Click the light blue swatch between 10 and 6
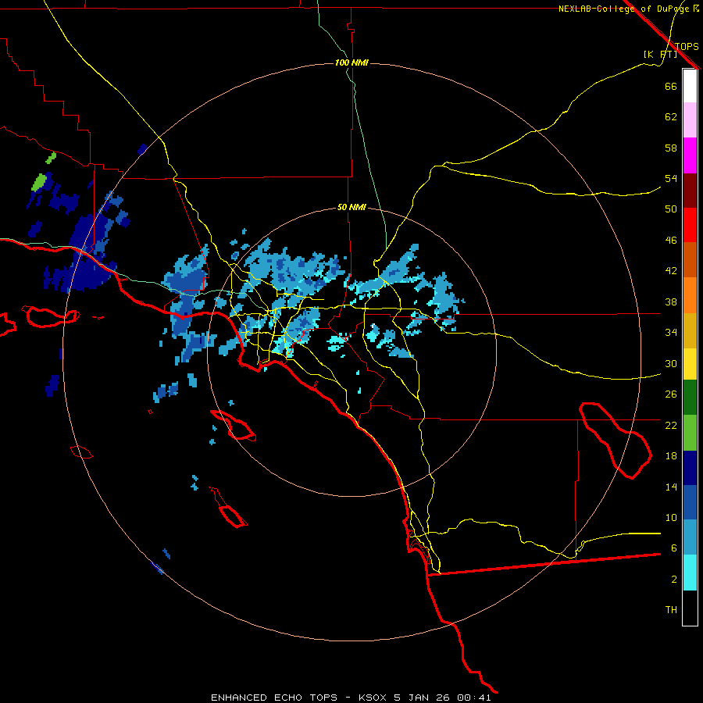703x703 pixels. pyautogui.click(x=690, y=537)
